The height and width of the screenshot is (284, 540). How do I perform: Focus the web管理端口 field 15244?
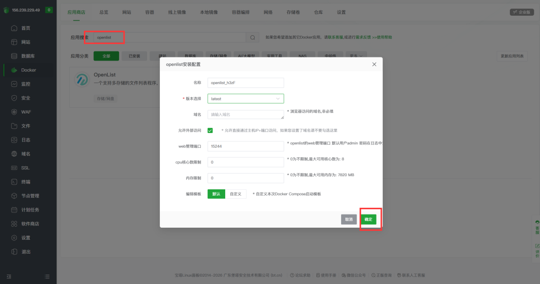click(246, 146)
